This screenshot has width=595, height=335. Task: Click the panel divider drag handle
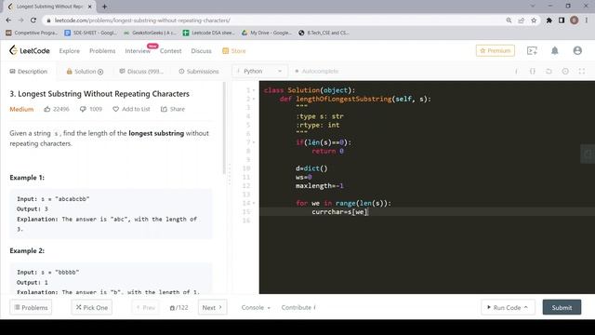(x=230, y=175)
